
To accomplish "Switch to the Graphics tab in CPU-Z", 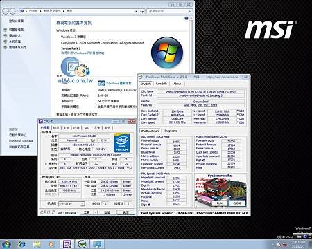I will (x=97, y=128).
